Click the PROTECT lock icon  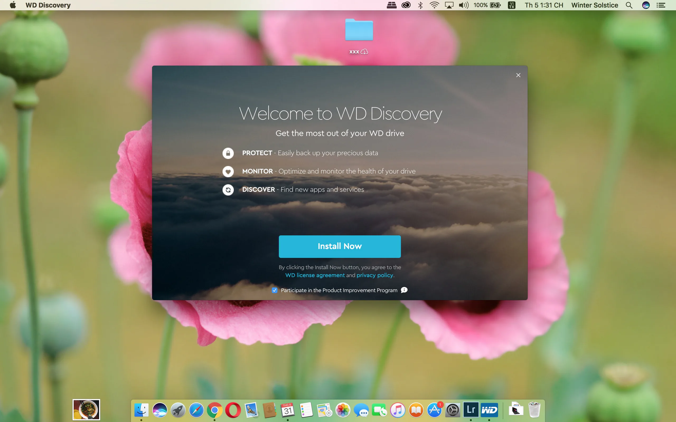tap(228, 153)
